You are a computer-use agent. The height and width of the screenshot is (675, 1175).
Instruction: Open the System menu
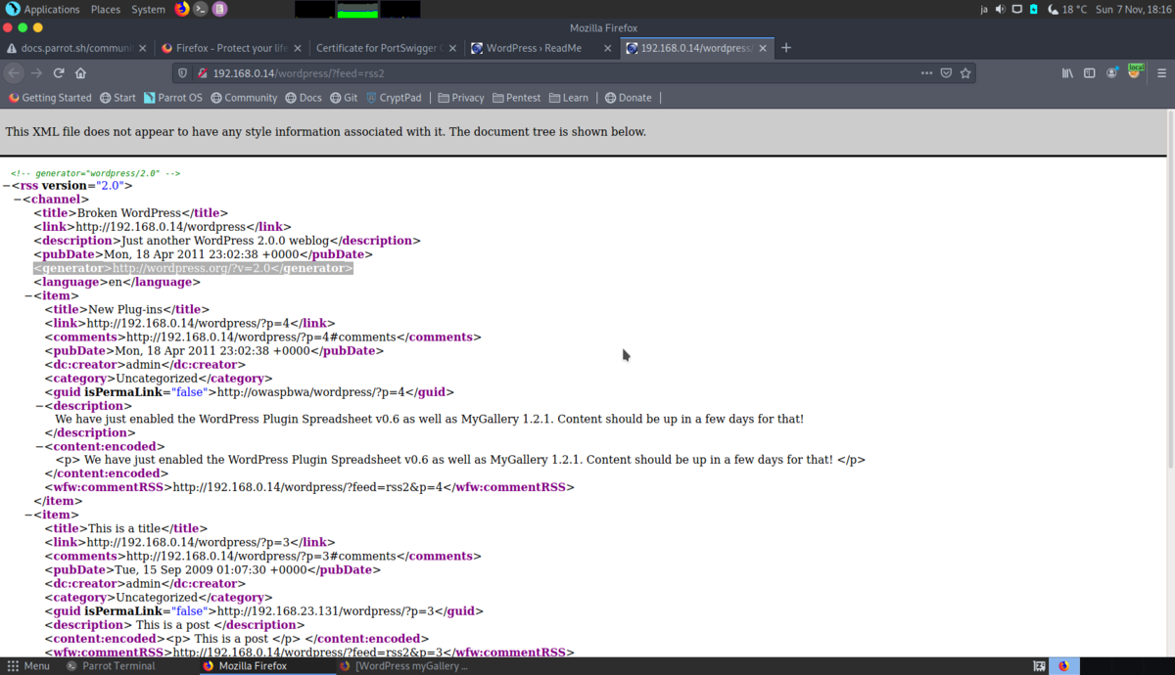point(148,9)
